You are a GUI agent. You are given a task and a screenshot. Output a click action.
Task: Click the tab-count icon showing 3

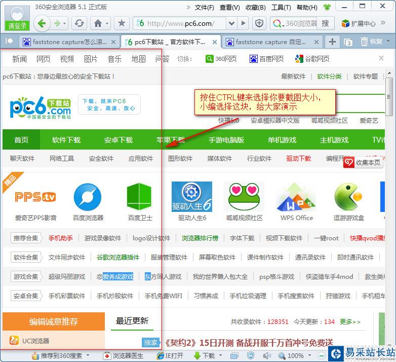tap(348, 42)
